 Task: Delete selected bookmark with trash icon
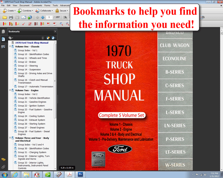pos(43,38)
